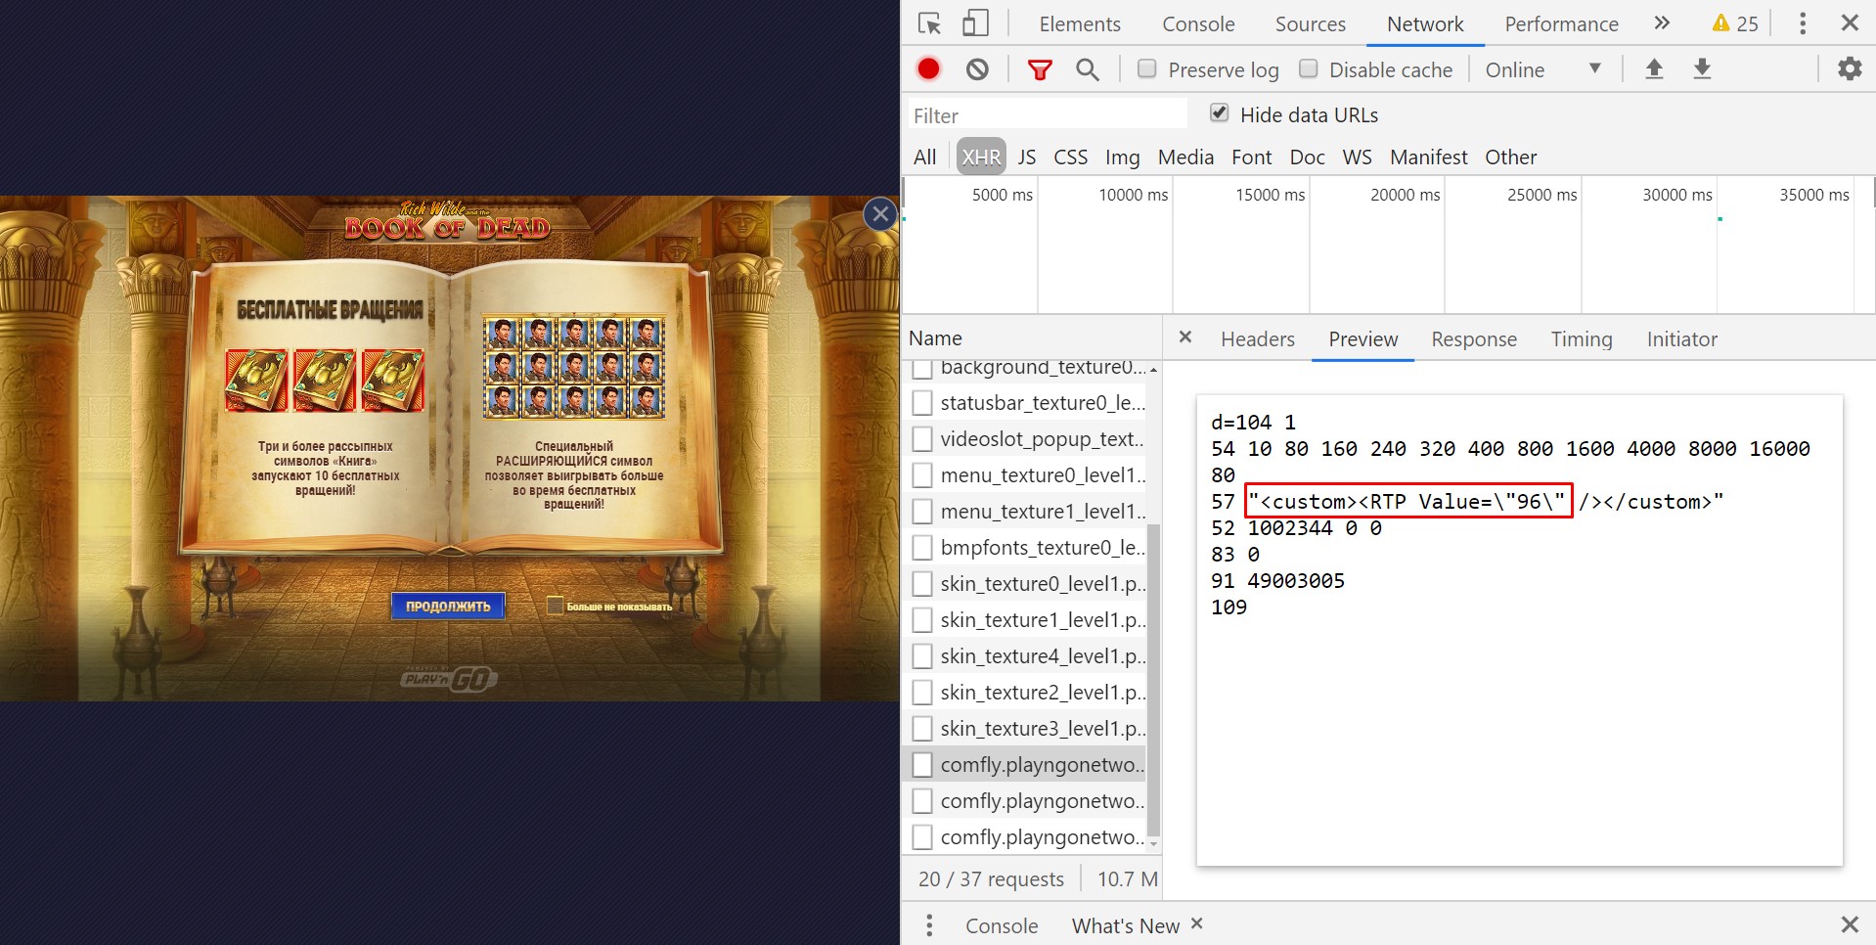This screenshot has height=945, width=1876.
Task: Filter requests by Doc type
Action: pyautogui.click(x=1307, y=157)
